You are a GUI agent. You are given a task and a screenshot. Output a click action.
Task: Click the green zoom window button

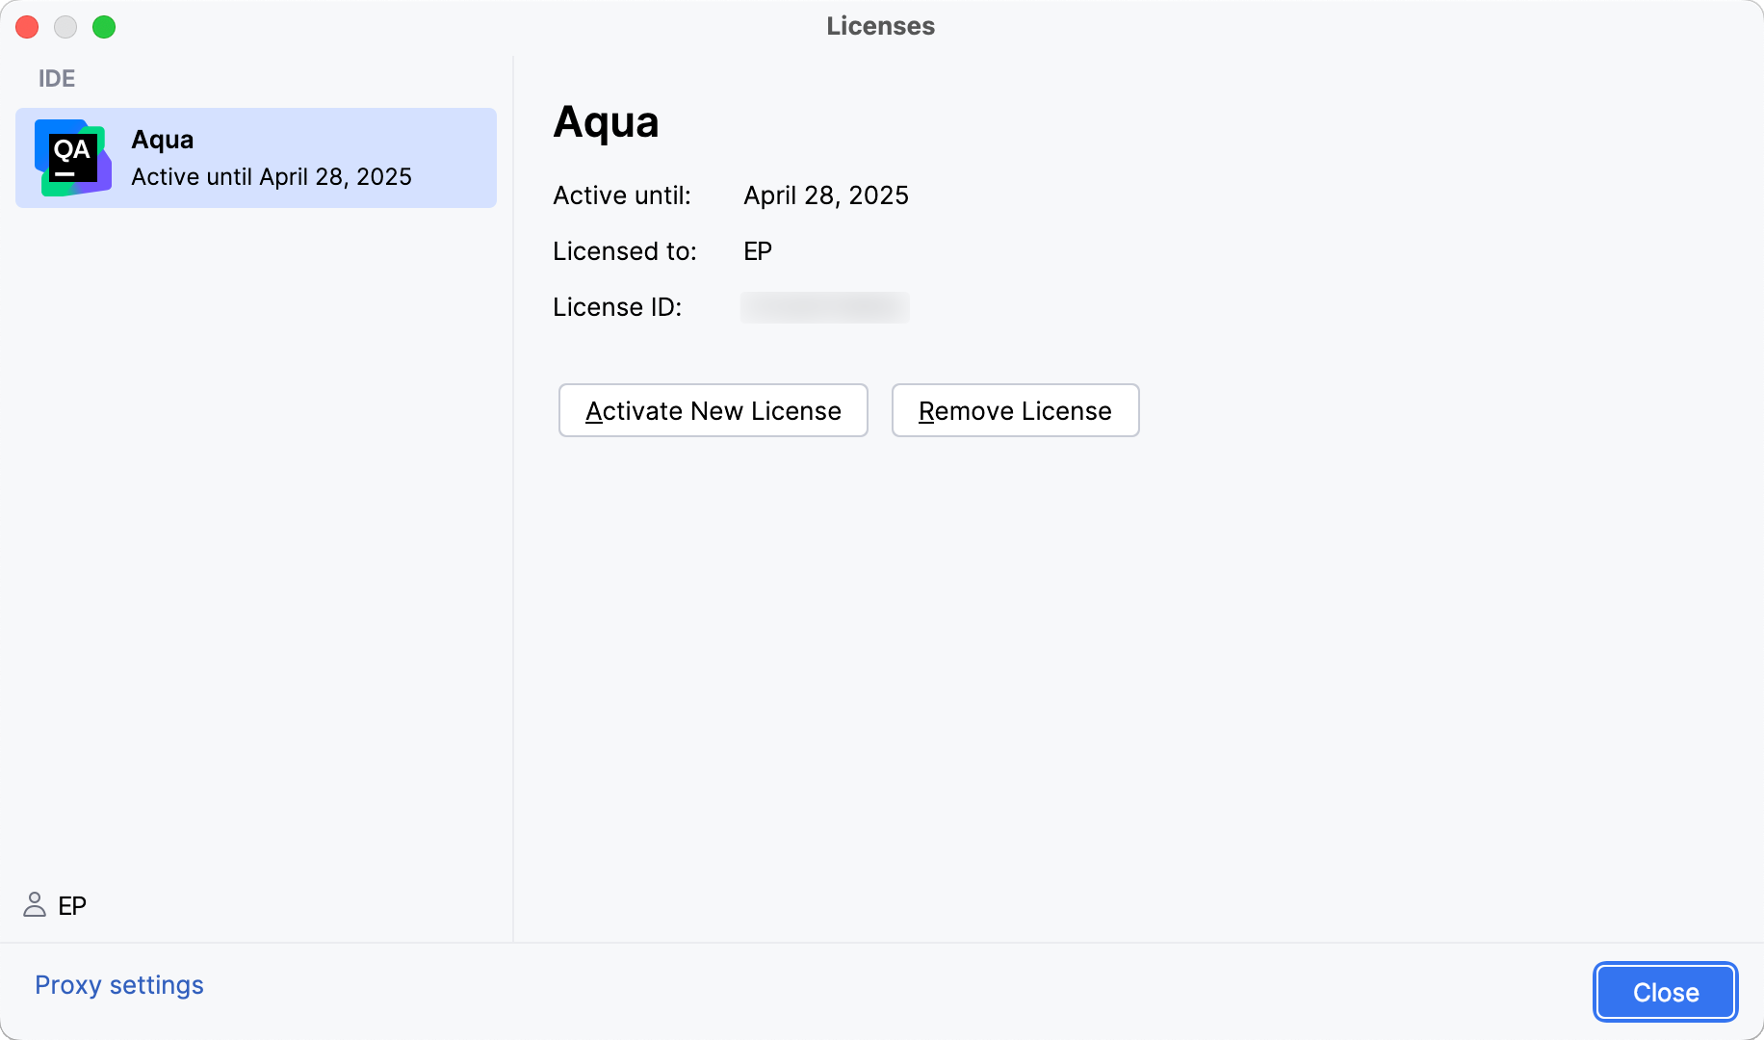[x=104, y=27]
